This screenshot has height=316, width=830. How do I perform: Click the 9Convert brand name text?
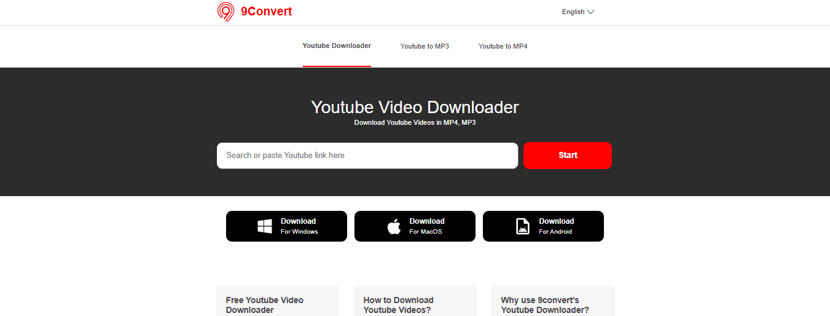coord(267,12)
